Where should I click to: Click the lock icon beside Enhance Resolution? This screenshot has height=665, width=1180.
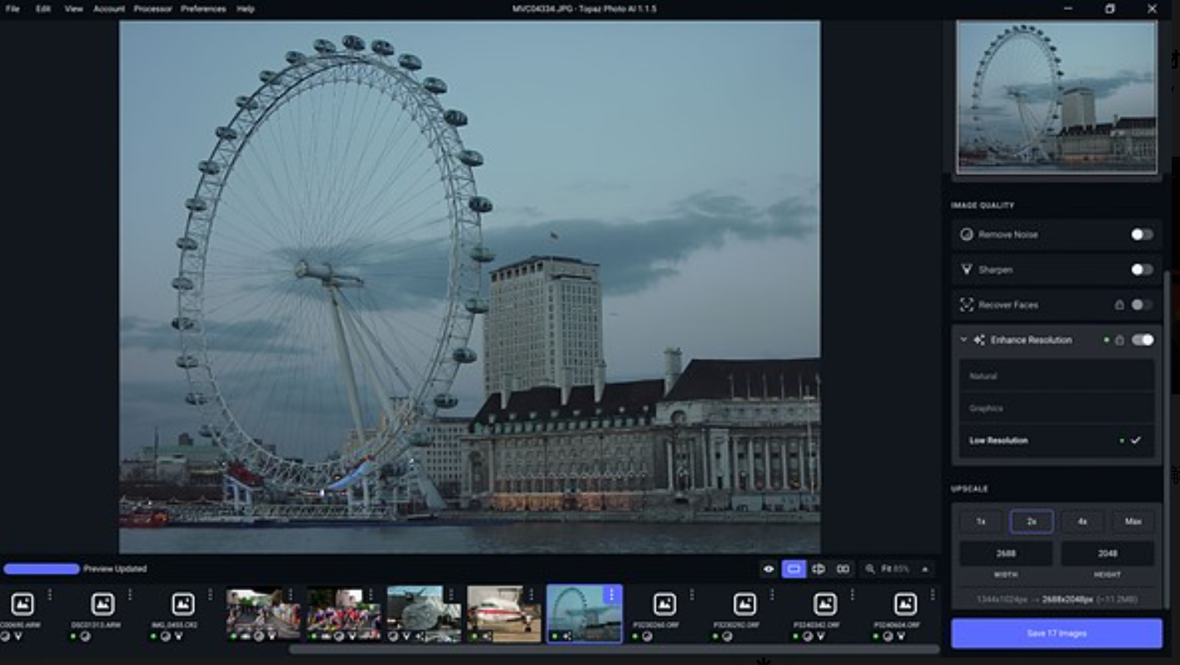pyautogui.click(x=1119, y=340)
